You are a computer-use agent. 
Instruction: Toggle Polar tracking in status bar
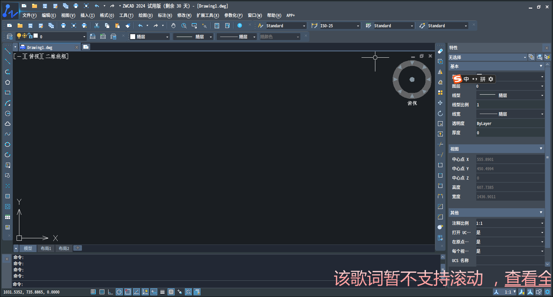[x=119, y=292]
